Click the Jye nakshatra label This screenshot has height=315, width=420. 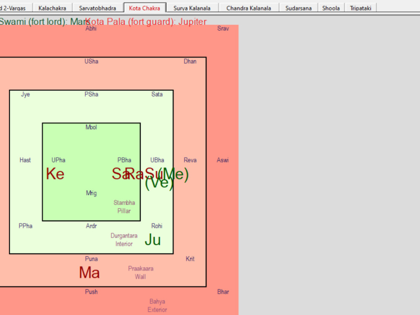26,94
